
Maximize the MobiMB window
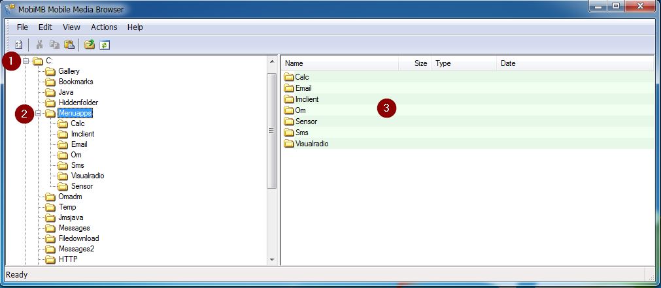(x=617, y=6)
